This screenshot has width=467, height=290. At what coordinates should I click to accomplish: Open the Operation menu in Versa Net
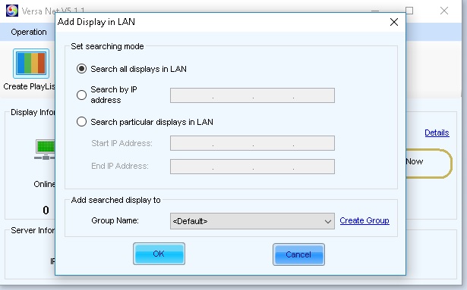pos(29,32)
